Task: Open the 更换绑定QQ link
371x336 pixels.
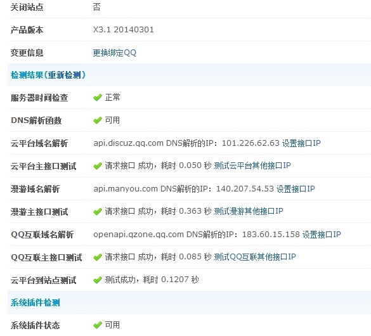Action: tap(115, 53)
